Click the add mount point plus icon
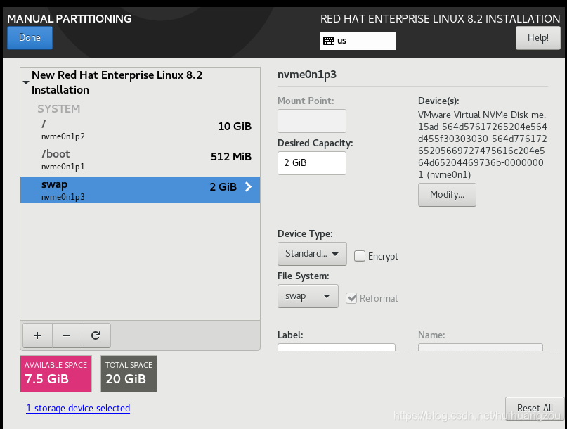567x429 pixels. (37, 335)
